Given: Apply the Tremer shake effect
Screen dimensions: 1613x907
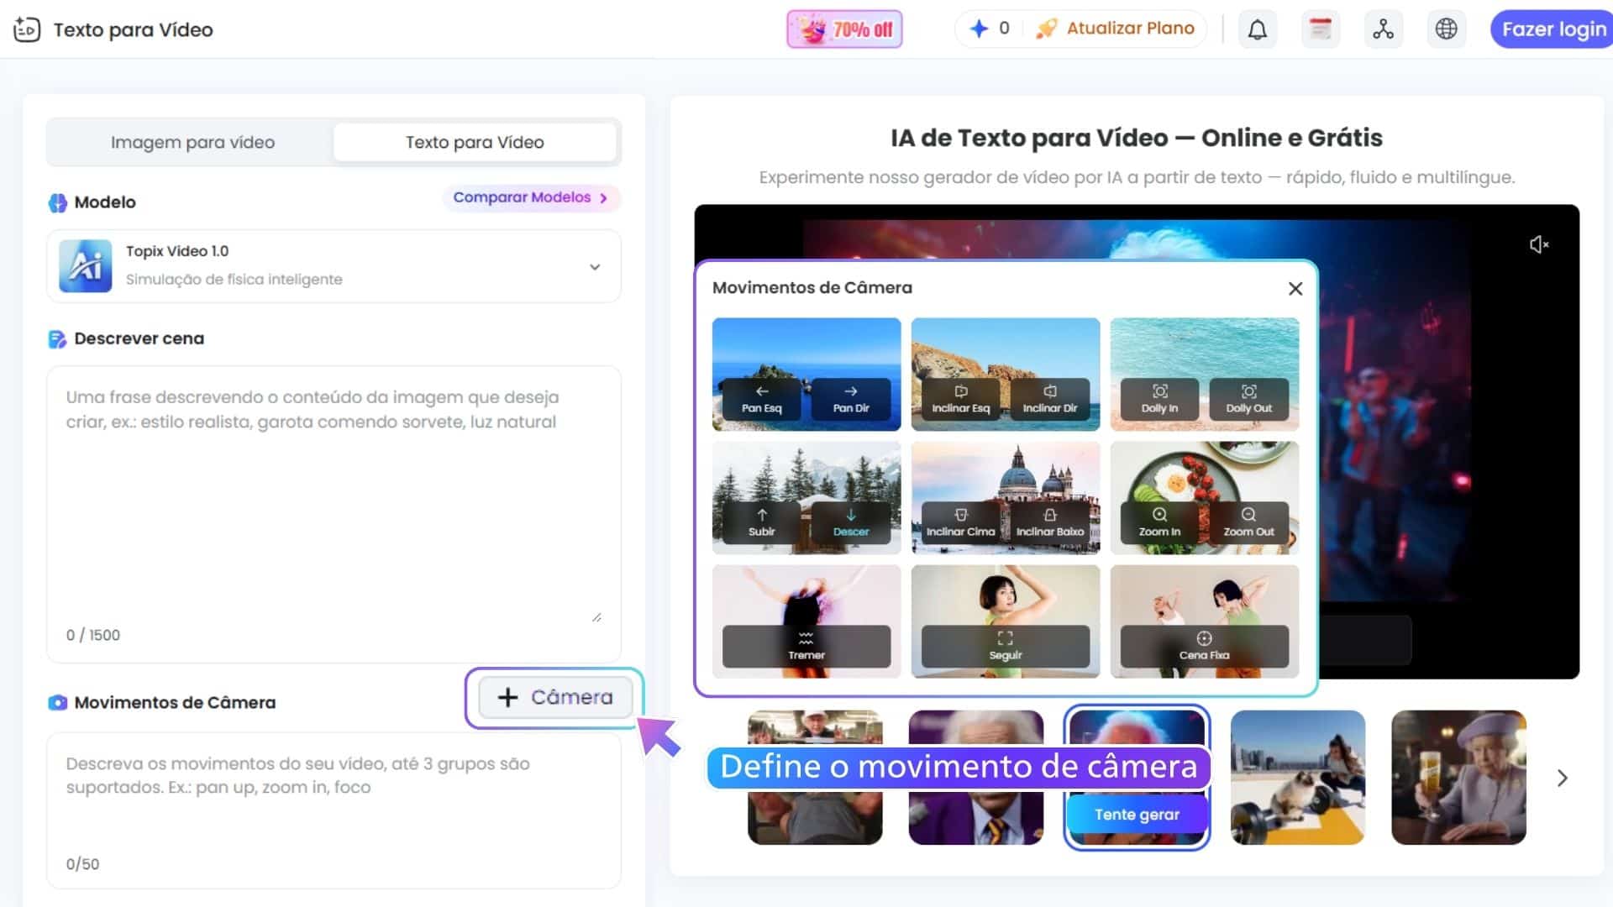Looking at the screenshot, I should tap(805, 648).
